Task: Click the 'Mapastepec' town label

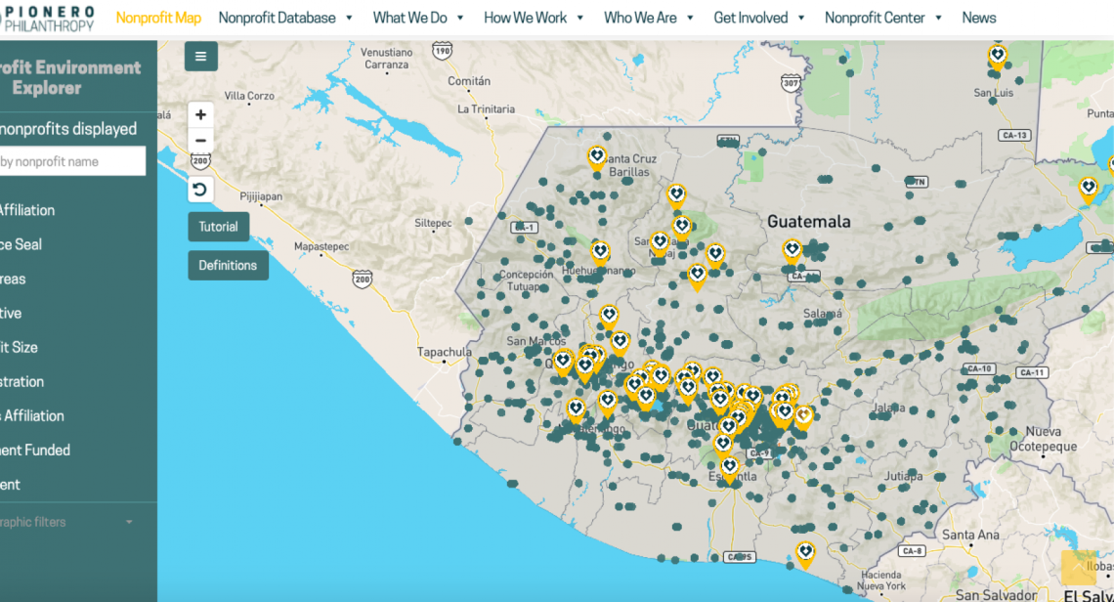Action: 321,246
